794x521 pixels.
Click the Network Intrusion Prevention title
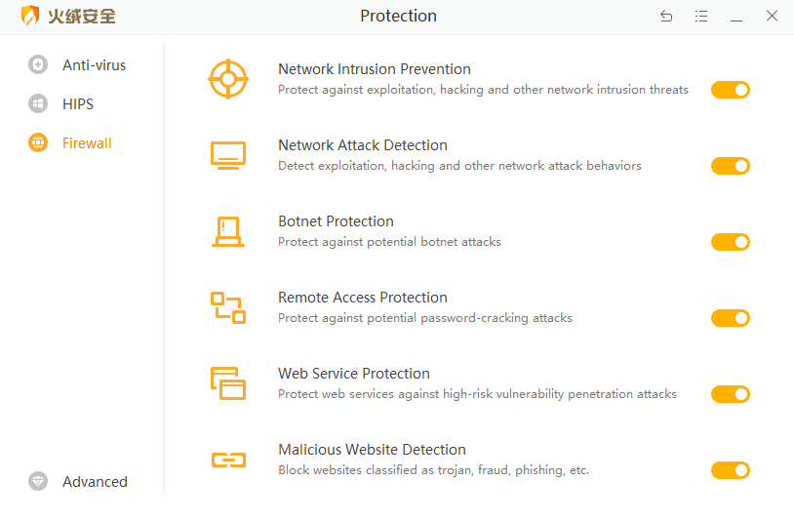click(x=375, y=69)
